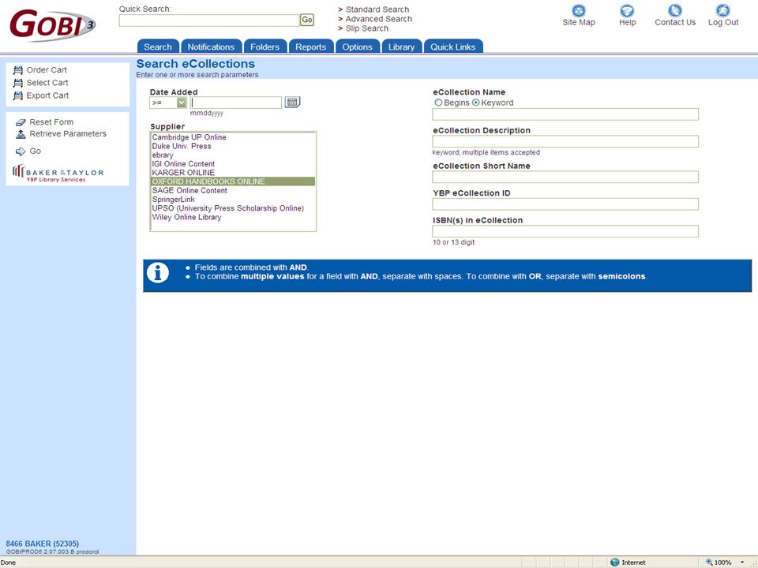Click the Select Cart link text

[47, 83]
